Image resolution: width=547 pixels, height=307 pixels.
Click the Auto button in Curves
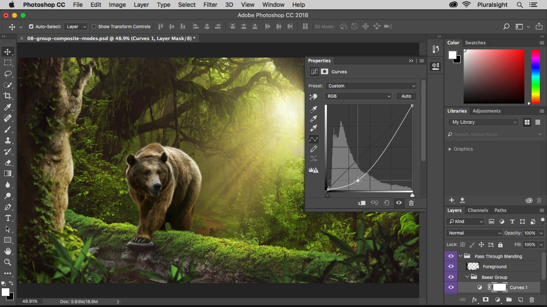406,96
